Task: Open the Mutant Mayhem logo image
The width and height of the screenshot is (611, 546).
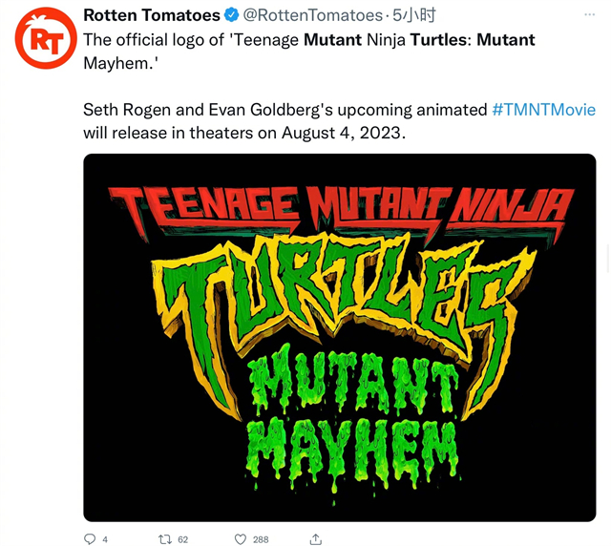Action: pyautogui.click(x=340, y=338)
